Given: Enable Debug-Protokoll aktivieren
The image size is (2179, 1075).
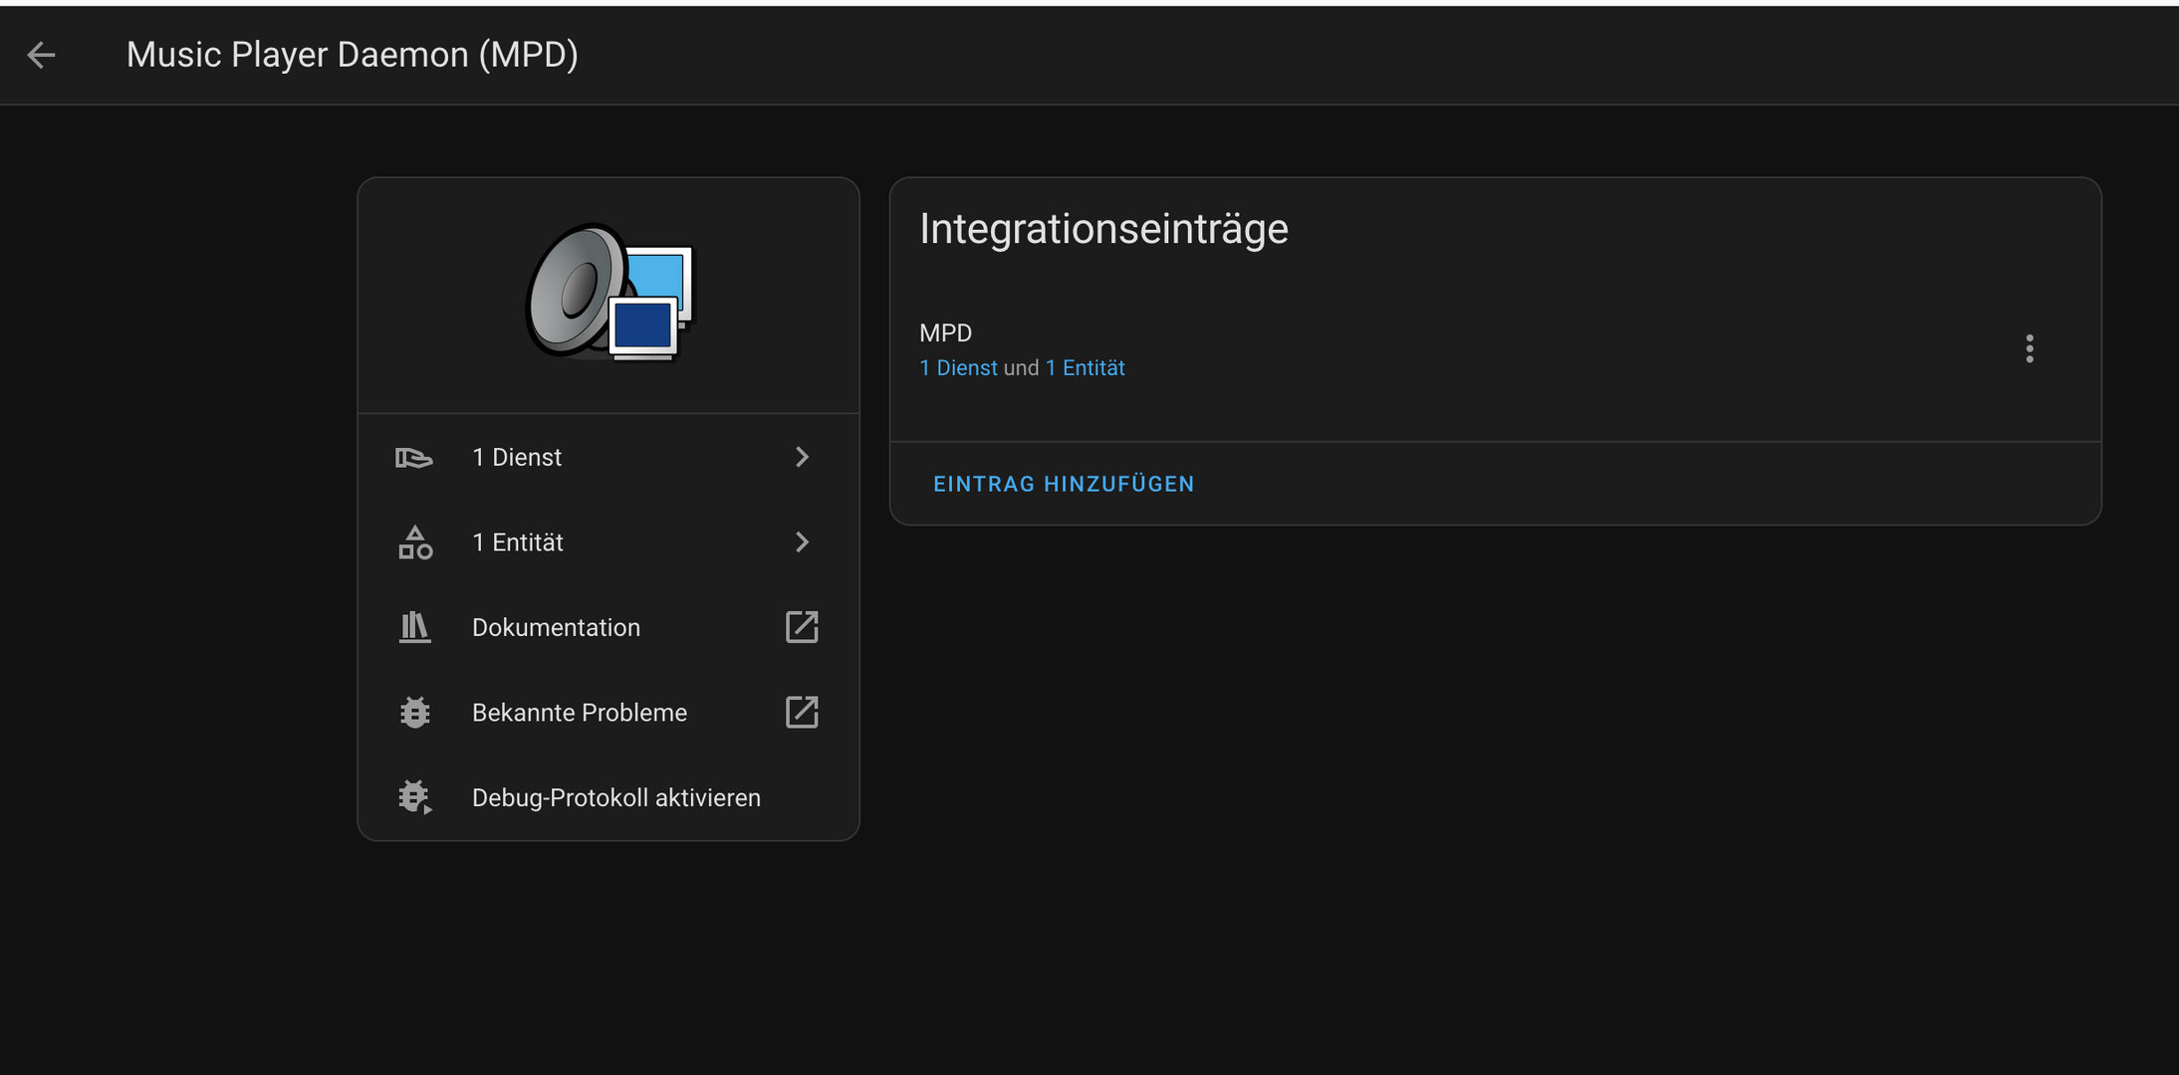Looking at the screenshot, I should [x=615, y=797].
